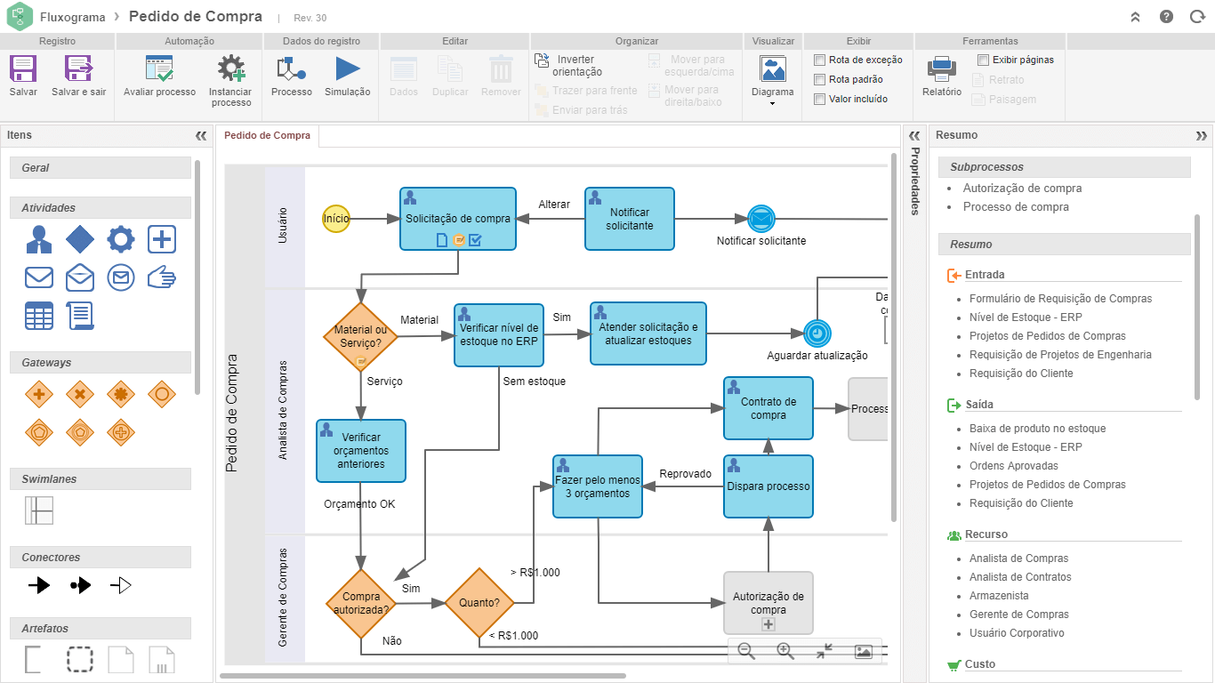Select the Pedido de Compra tab
The height and width of the screenshot is (683, 1215).
[x=267, y=136]
